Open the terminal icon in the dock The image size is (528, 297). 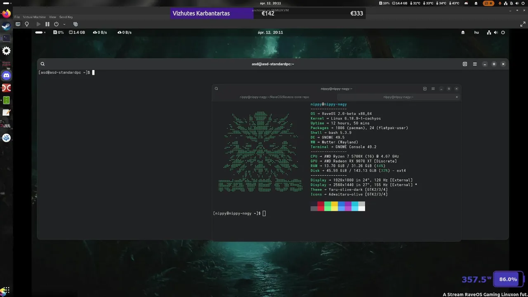(x=6, y=38)
